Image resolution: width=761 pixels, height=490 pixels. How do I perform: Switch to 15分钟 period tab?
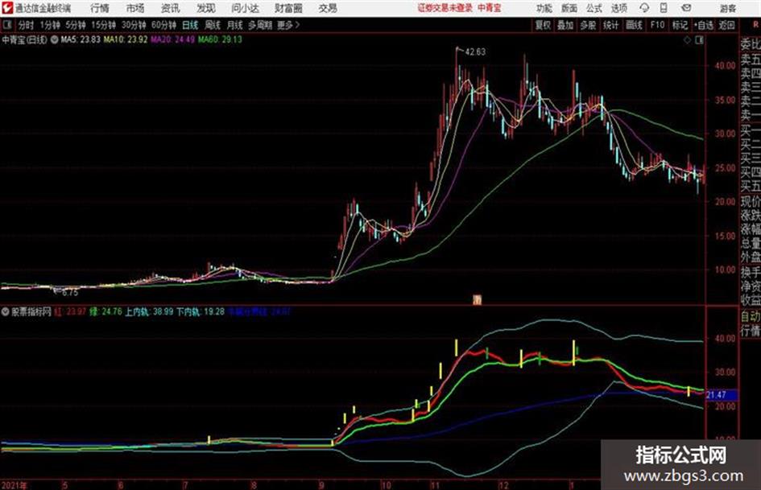[104, 25]
